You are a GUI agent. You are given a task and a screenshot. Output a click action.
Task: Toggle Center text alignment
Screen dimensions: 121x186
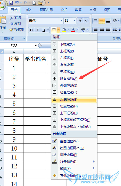pyautogui.click(x=102, y=30)
